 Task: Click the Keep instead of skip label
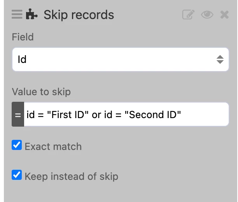pyautogui.click(x=71, y=176)
